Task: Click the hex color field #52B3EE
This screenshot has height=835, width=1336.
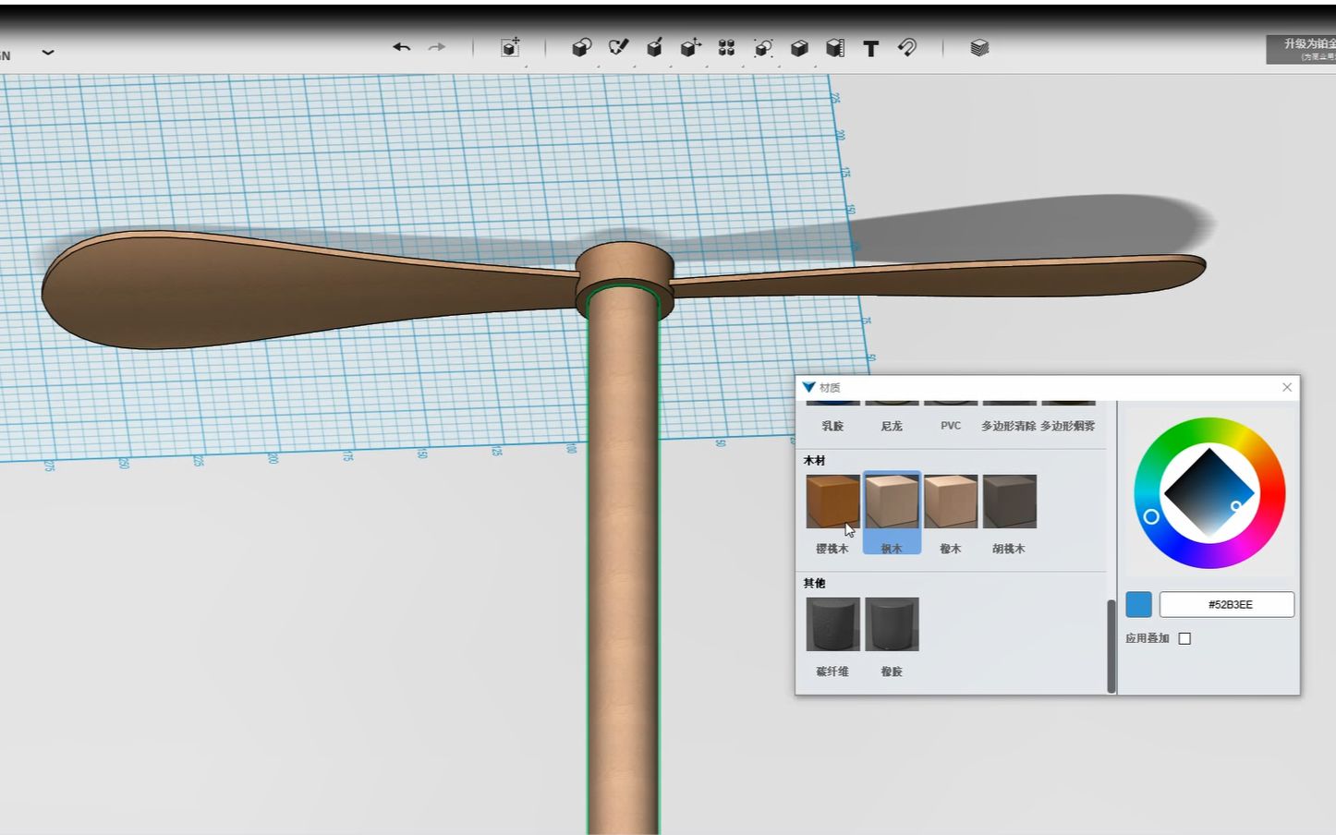Action: pos(1227,605)
